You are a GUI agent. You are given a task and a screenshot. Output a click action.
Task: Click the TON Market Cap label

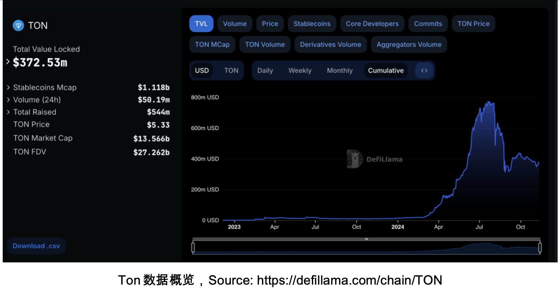pos(43,138)
